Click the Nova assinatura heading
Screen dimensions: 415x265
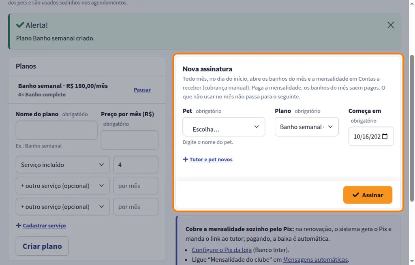click(x=207, y=69)
